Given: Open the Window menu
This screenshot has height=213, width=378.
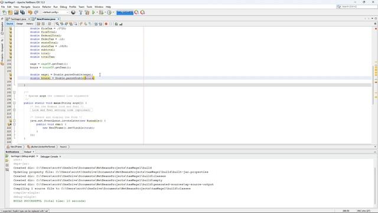Looking at the screenshot, I should pyautogui.click(x=99, y=7).
